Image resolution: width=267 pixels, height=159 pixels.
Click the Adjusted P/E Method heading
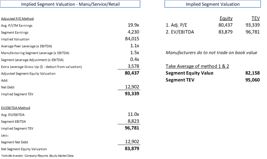(x=17, y=19)
